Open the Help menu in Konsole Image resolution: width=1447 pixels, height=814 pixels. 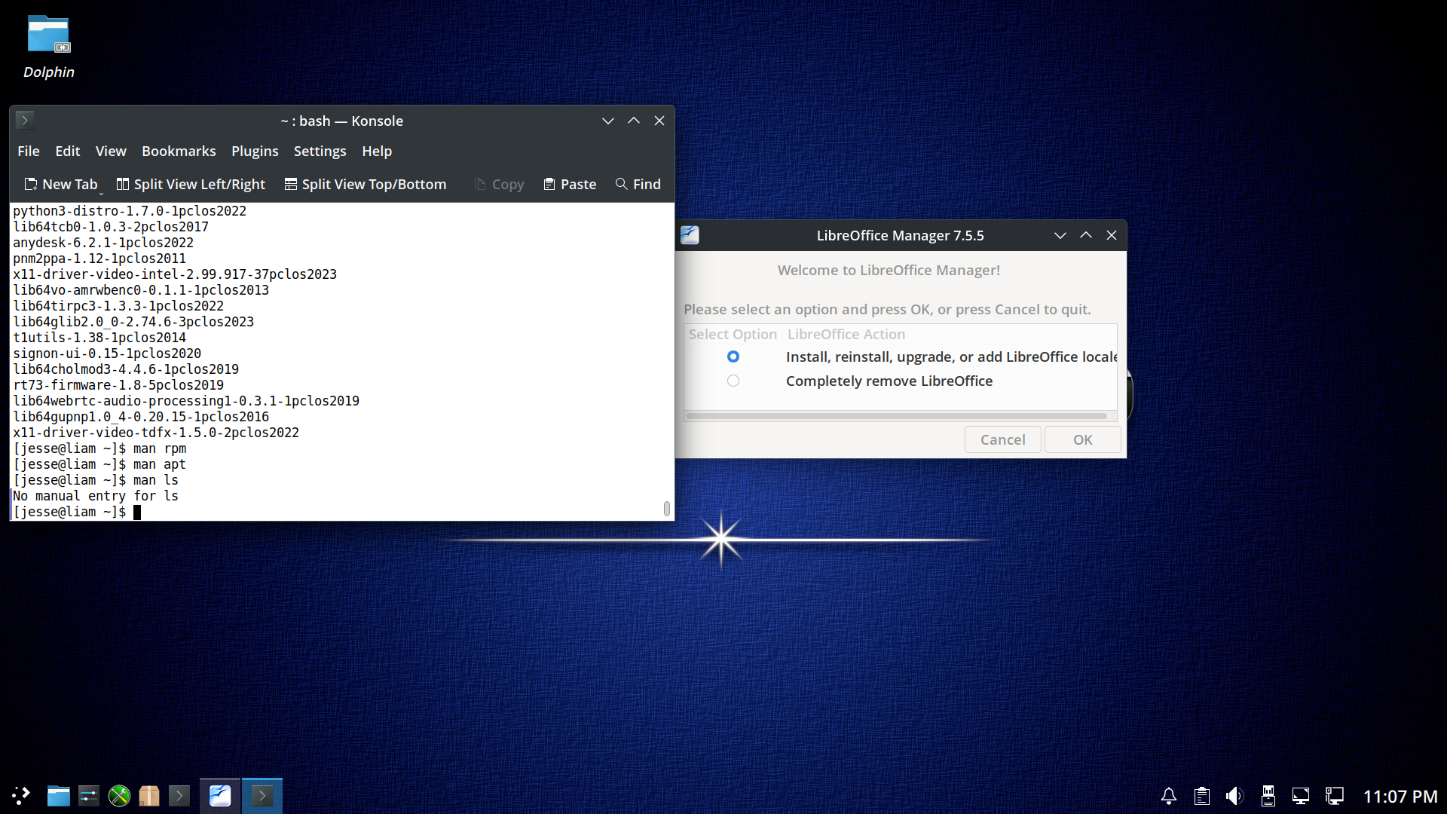[x=377, y=151]
